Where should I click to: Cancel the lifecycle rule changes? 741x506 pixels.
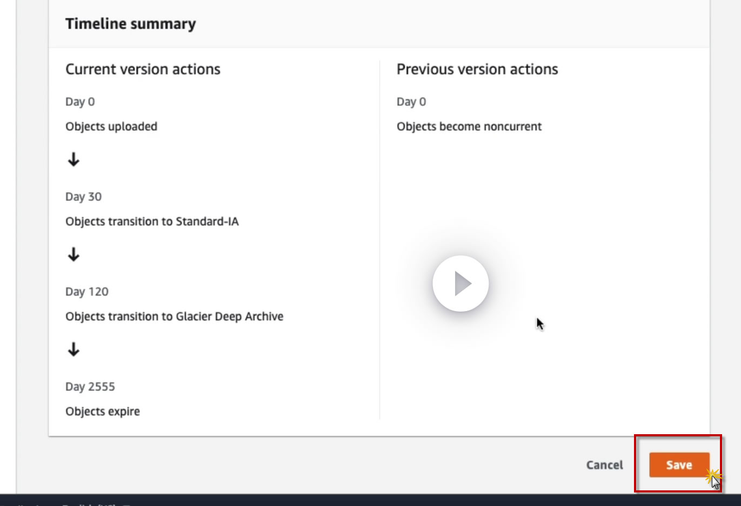click(604, 465)
